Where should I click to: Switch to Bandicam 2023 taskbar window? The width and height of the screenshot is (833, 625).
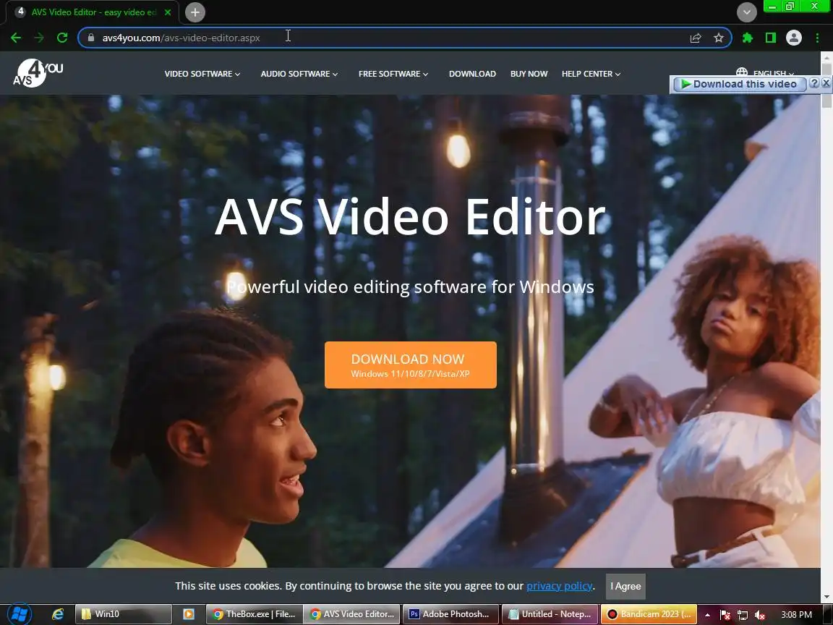(649, 614)
